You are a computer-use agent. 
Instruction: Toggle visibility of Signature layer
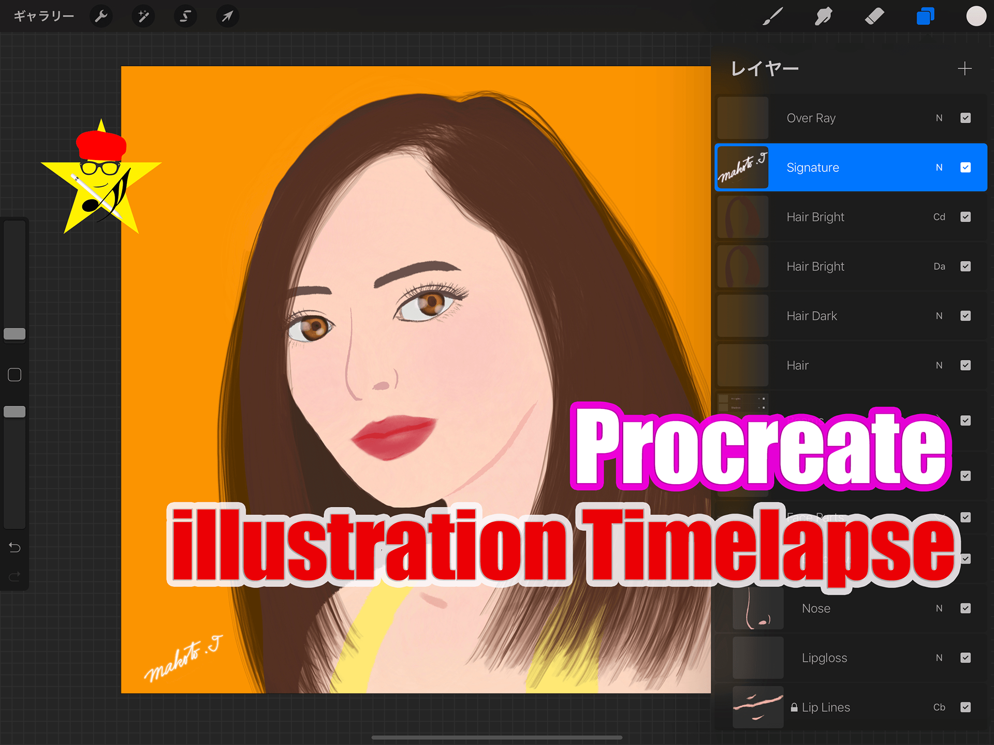[966, 167]
